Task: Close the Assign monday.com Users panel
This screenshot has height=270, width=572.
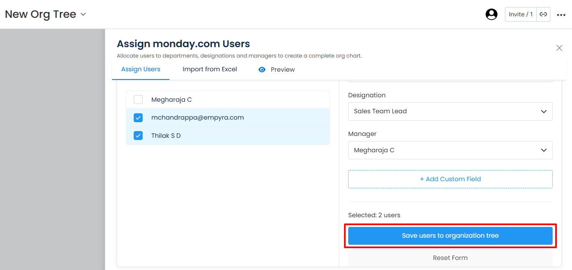Action: pos(559,48)
